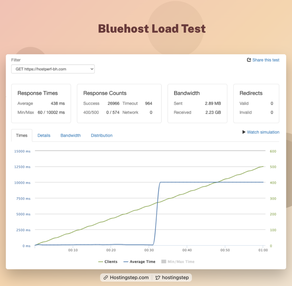Click Watch simulation link
The width and height of the screenshot is (292, 286).
[x=263, y=132]
